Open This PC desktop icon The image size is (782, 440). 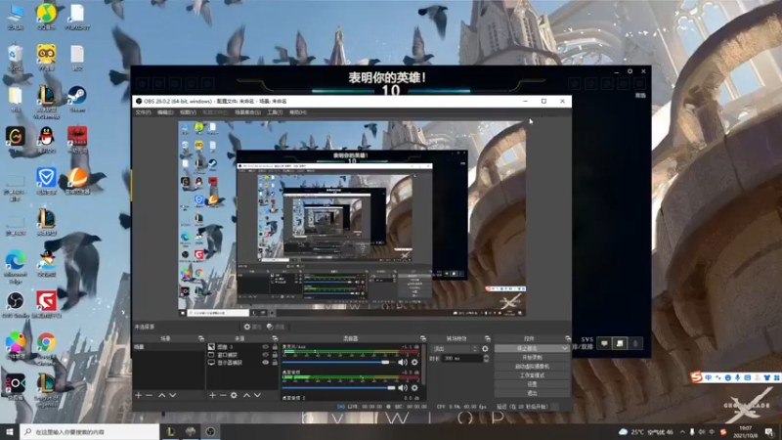(16, 16)
